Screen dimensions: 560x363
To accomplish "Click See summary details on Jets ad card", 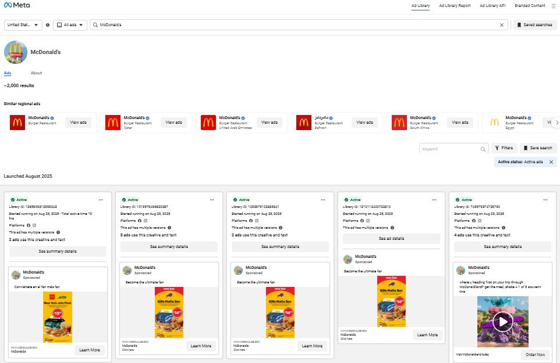I will click(58, 251).
